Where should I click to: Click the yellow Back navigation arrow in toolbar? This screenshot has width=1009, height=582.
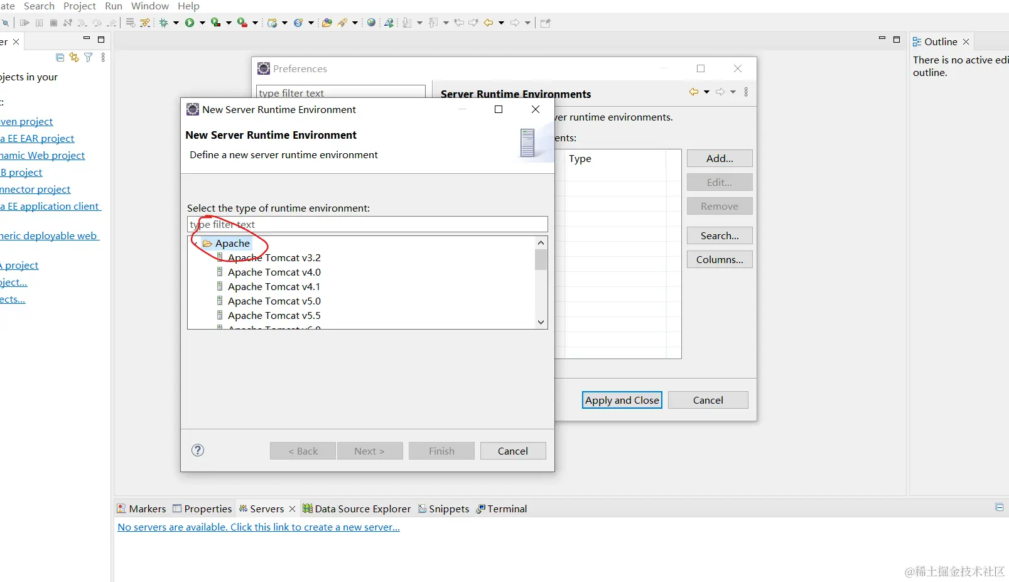tap(488, 23)
